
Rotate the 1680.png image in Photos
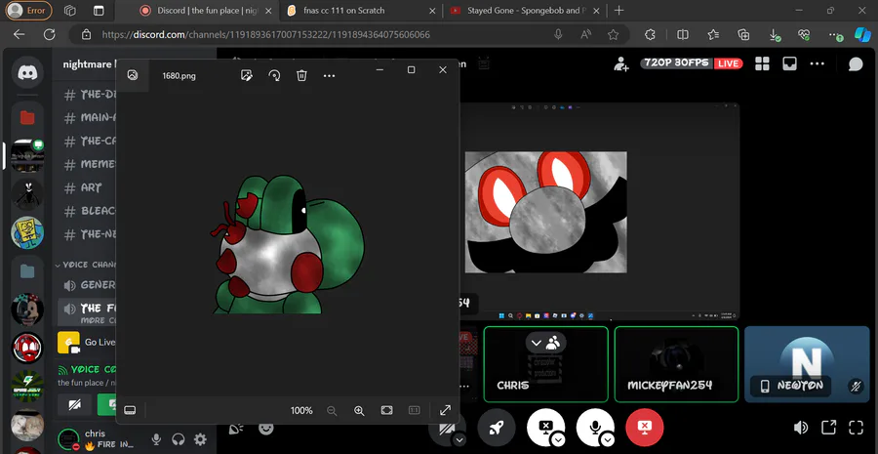coord(274,75)
